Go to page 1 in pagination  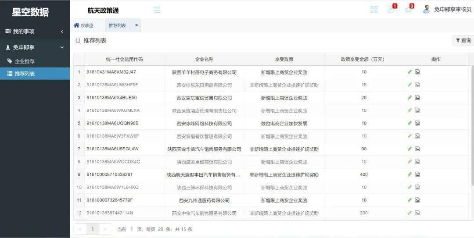point(93,229)
